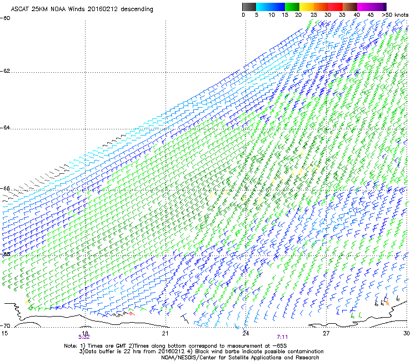Click the chart title "ASCAT 25KM NOAA Winds 20160212 descending"
Viewport: 411px width, 361px height.
pos(82,9)
